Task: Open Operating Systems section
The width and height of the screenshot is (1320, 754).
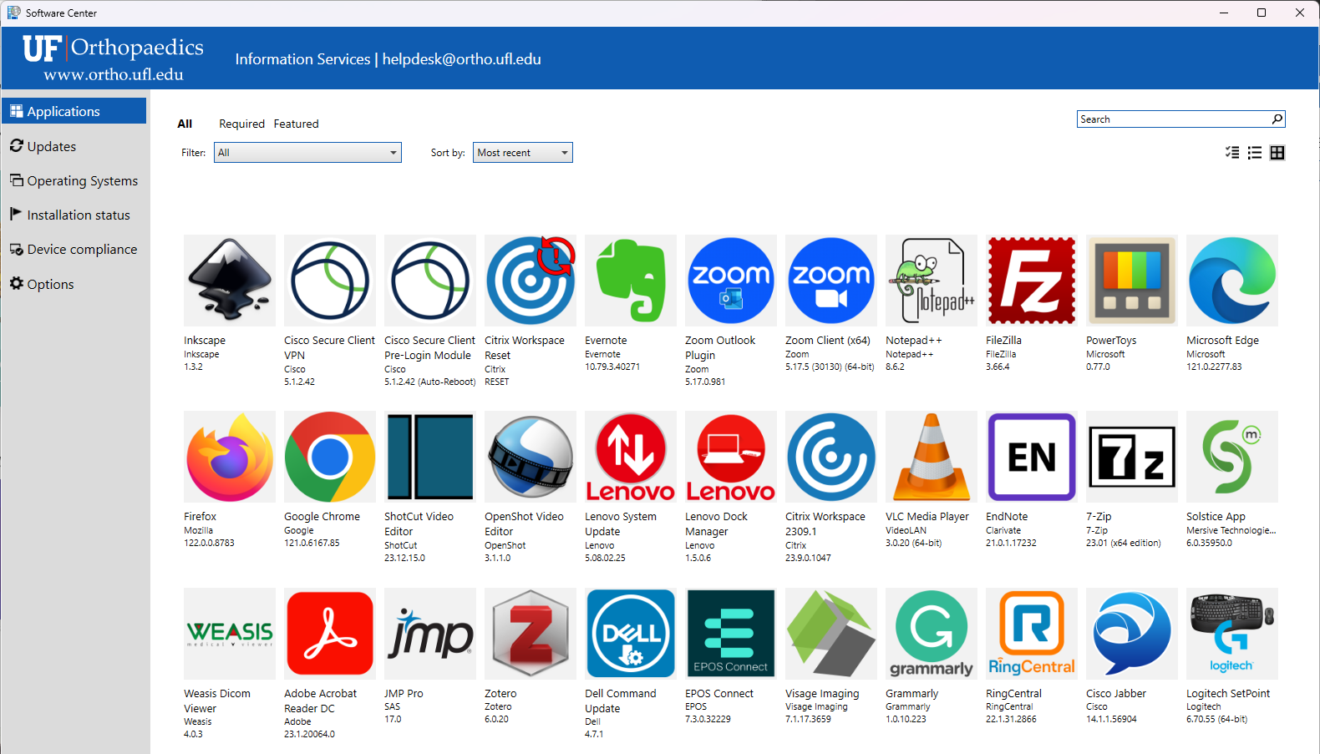Action: click(x=74, y=180)
